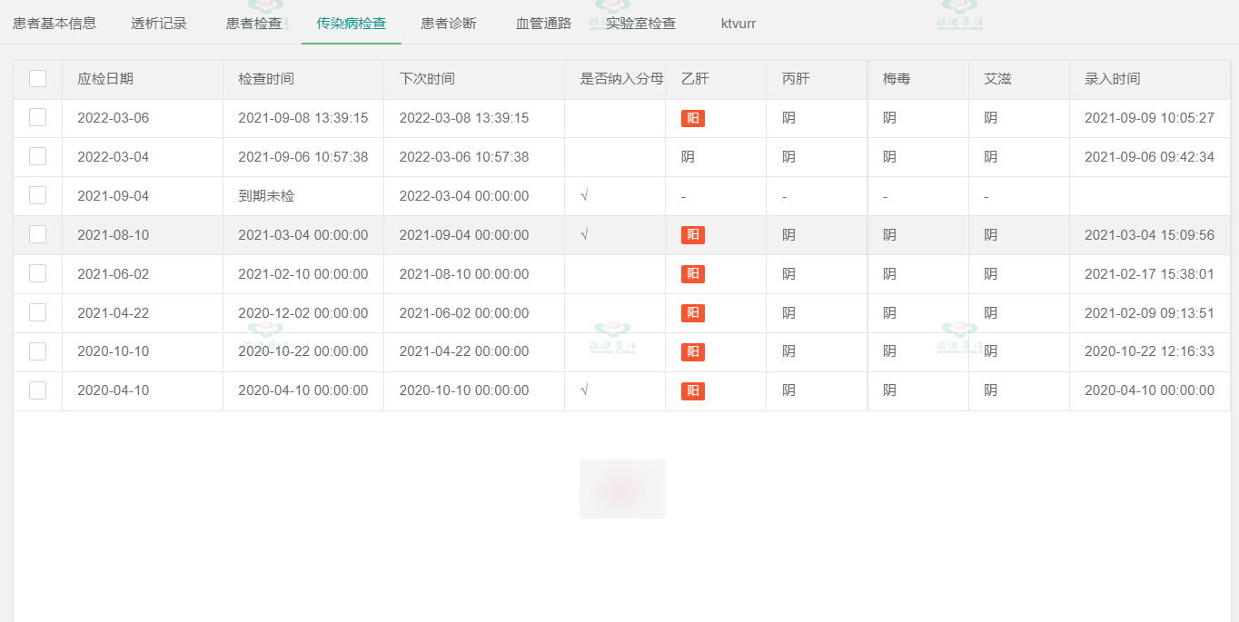Click the √ mark in 2021-09-04 row

pyautogui.click(x=584, y=195)
